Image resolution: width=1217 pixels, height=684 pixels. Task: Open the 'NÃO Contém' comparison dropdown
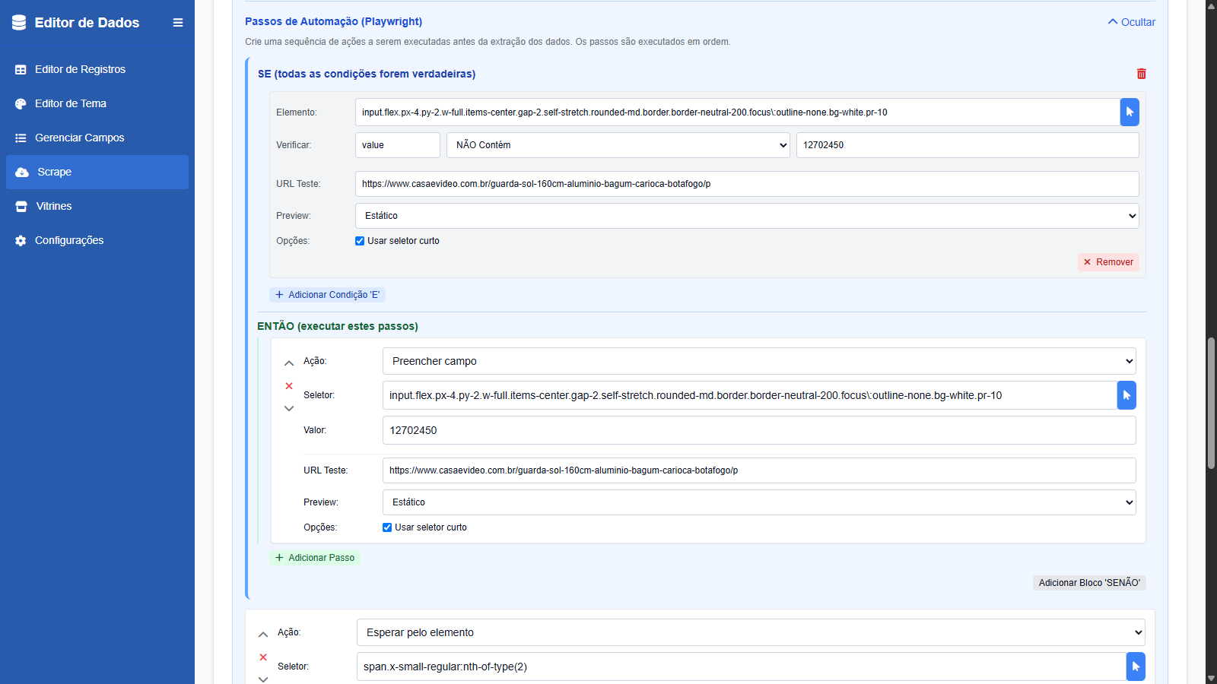click(618, 145)
